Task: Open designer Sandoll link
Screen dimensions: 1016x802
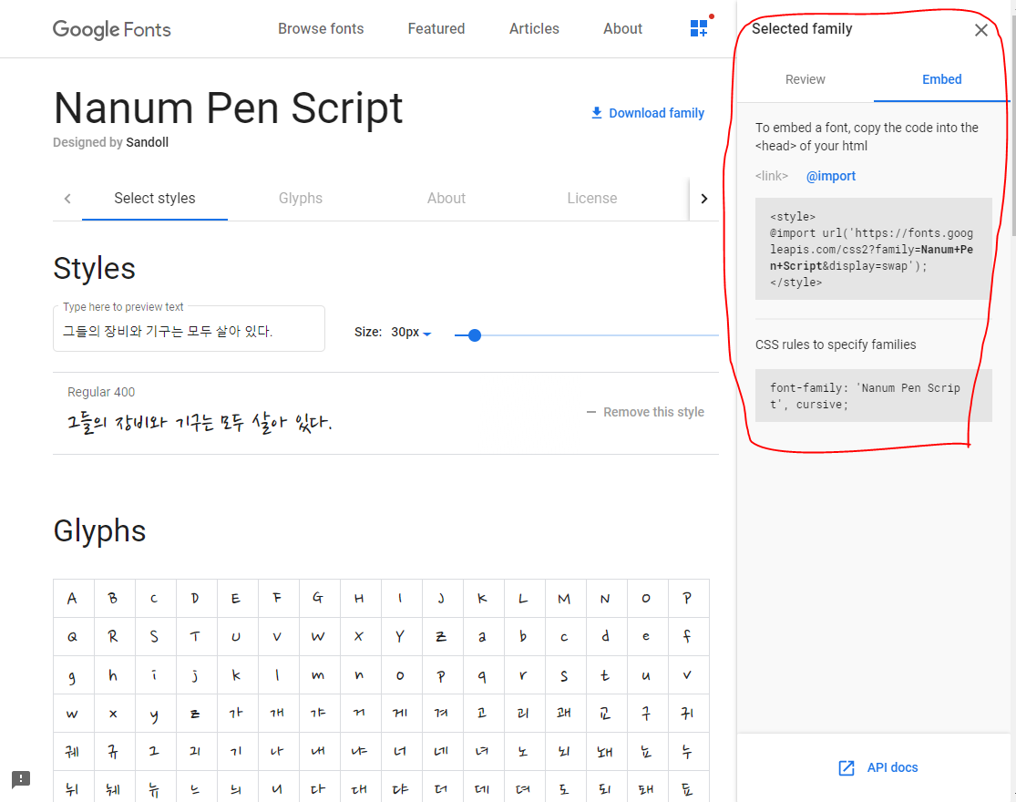Action: 147,142
